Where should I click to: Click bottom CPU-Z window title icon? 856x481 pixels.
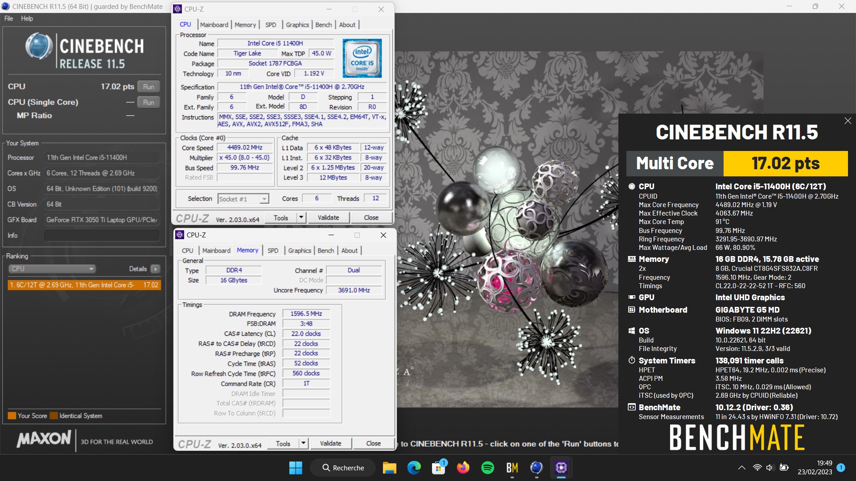point(180,235)
